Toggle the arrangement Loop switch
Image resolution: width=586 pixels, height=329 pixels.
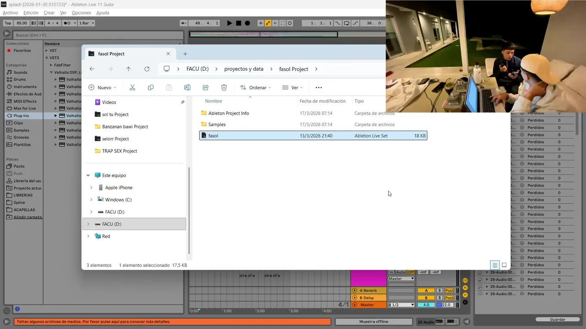347,23
